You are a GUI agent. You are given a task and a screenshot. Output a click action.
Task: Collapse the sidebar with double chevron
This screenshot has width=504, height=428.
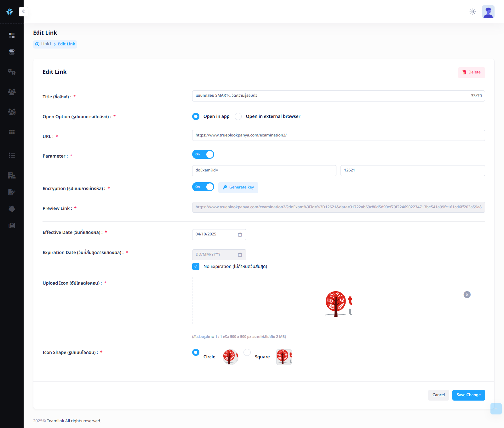tap(23, 12)
